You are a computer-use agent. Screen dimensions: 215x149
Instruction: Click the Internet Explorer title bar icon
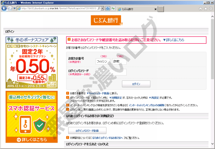click(x=2, y=3)
